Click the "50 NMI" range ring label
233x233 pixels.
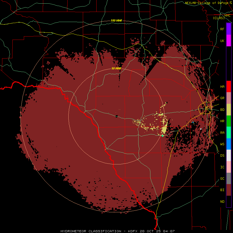coord(116,68)
